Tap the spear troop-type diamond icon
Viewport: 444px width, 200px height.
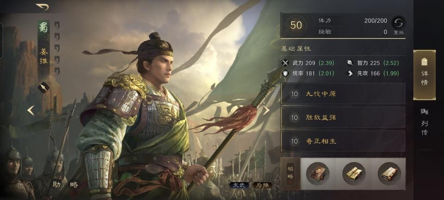[43, 87]
